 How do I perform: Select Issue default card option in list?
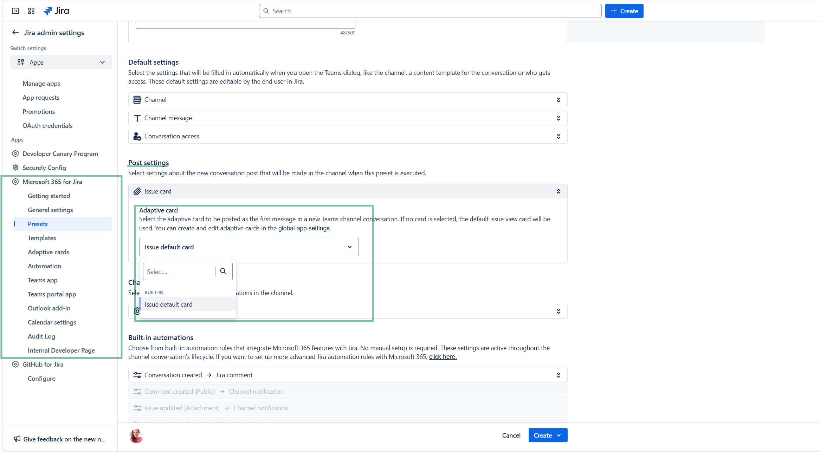[169, 304]
